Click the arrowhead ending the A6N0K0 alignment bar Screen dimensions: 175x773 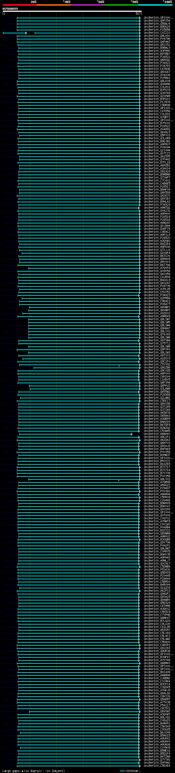132,434
